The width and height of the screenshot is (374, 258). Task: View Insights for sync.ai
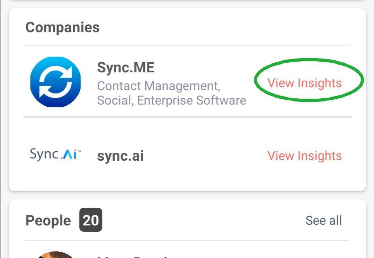[305, 156]
